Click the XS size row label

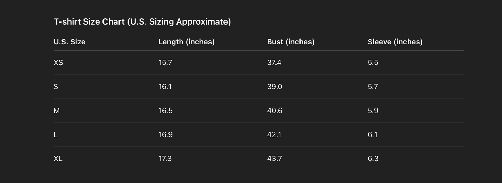(x=58, y=63)
